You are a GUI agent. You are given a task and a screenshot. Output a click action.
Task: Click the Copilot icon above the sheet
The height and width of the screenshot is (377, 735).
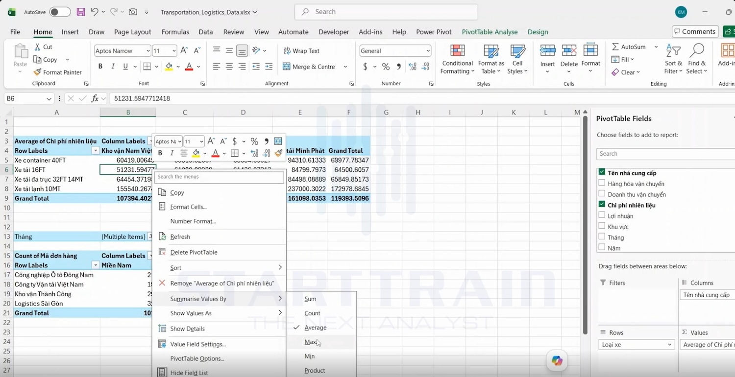tap(557, 360)
